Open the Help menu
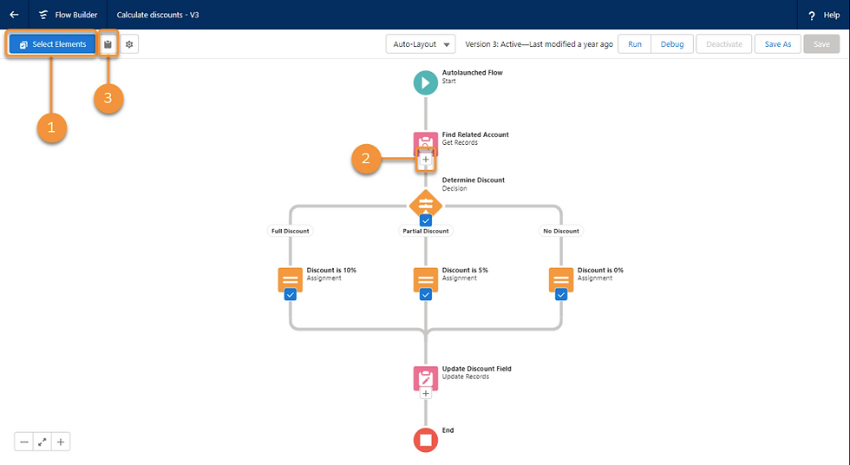This screenshot has height=465, width=850. [823, 15]
